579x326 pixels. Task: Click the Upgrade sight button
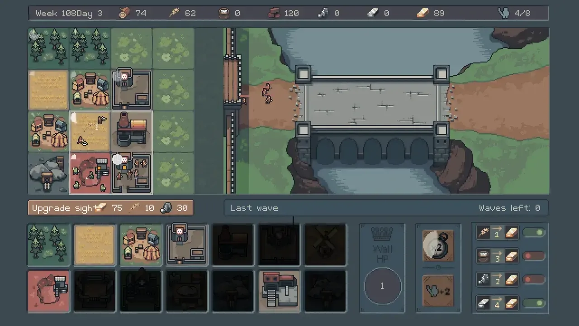coord(110,208)
